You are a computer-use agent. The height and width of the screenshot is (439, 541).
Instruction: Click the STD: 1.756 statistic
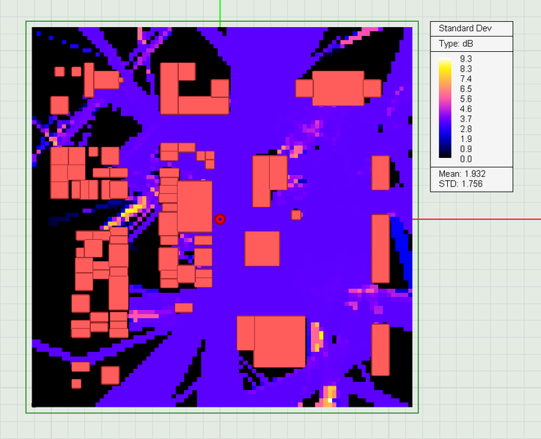[x=460, y=184]
